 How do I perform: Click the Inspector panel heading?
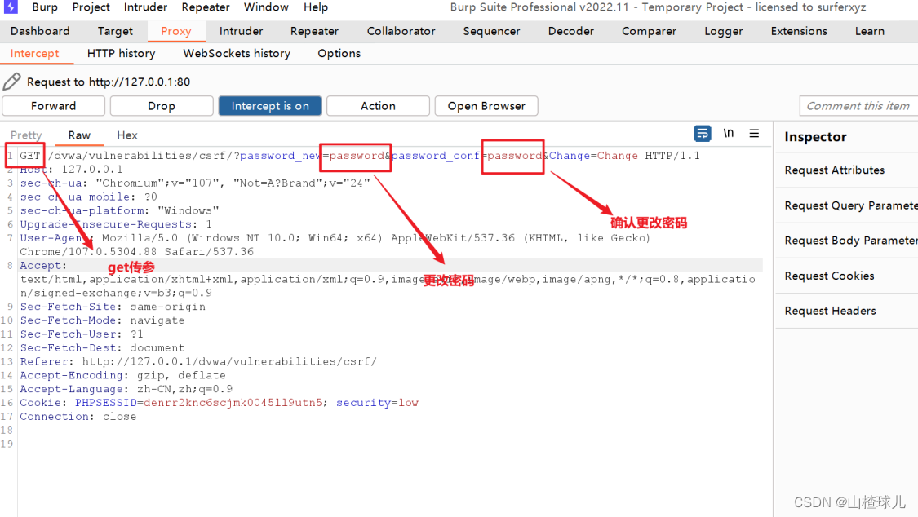(x=815, y=137)
